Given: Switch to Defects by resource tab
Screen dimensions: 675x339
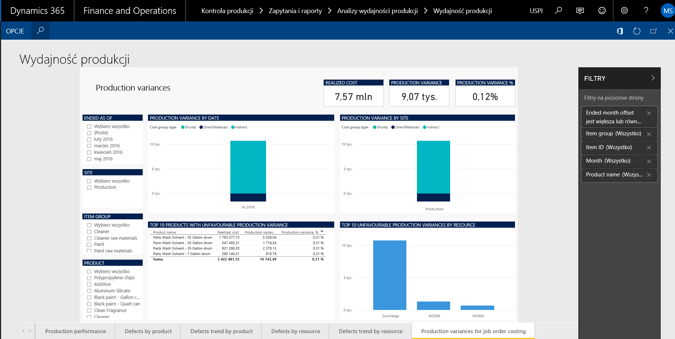Looking at the screenshot, I should (x=296, y=331).
